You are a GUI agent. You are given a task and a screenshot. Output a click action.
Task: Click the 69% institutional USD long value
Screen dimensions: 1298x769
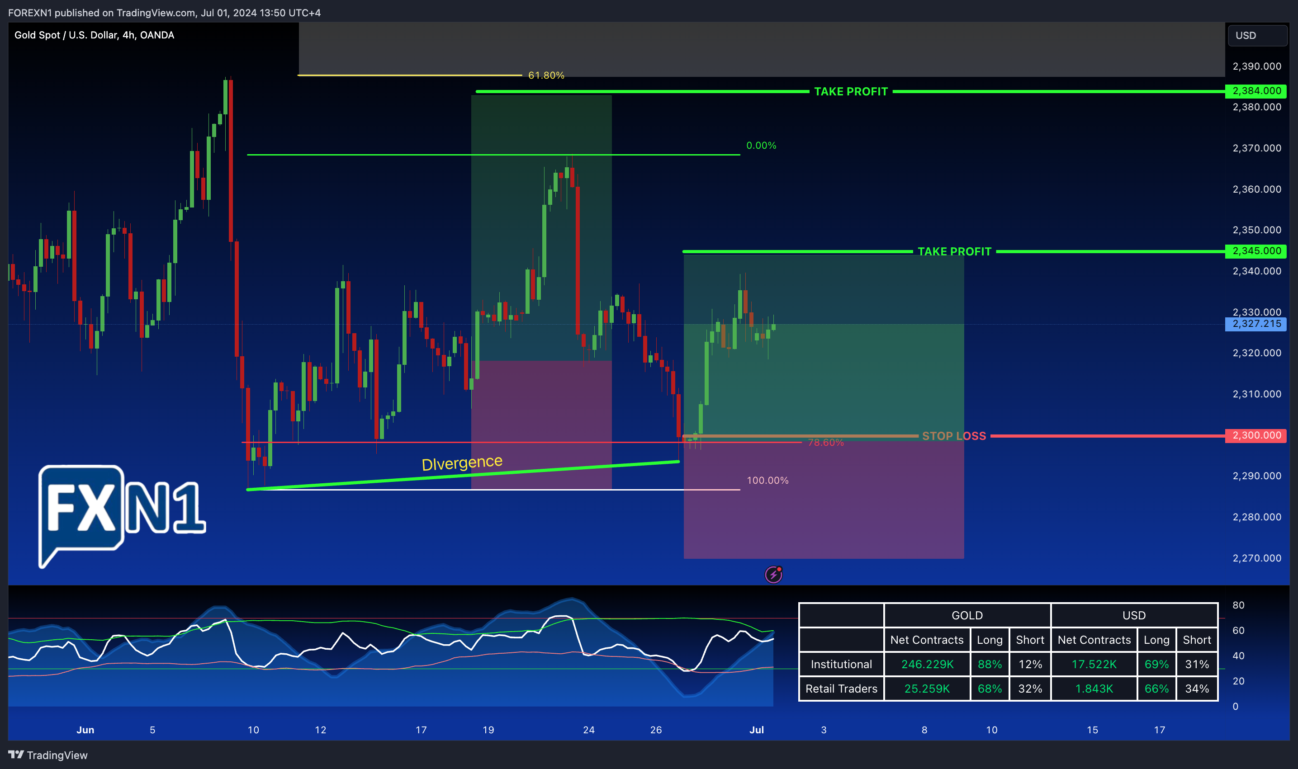(1156, 664)
